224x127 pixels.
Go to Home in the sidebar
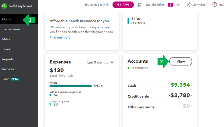[x=7, y=19]
